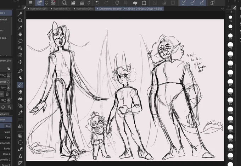Select Dream smp designs tab
241x166 pixels.
pyautogui.click(x=129, y=9)
